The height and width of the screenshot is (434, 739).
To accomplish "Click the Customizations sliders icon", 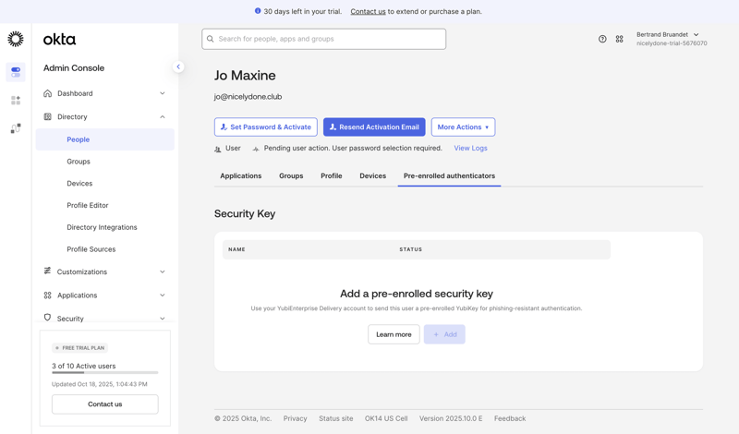I will click(47, 271).
